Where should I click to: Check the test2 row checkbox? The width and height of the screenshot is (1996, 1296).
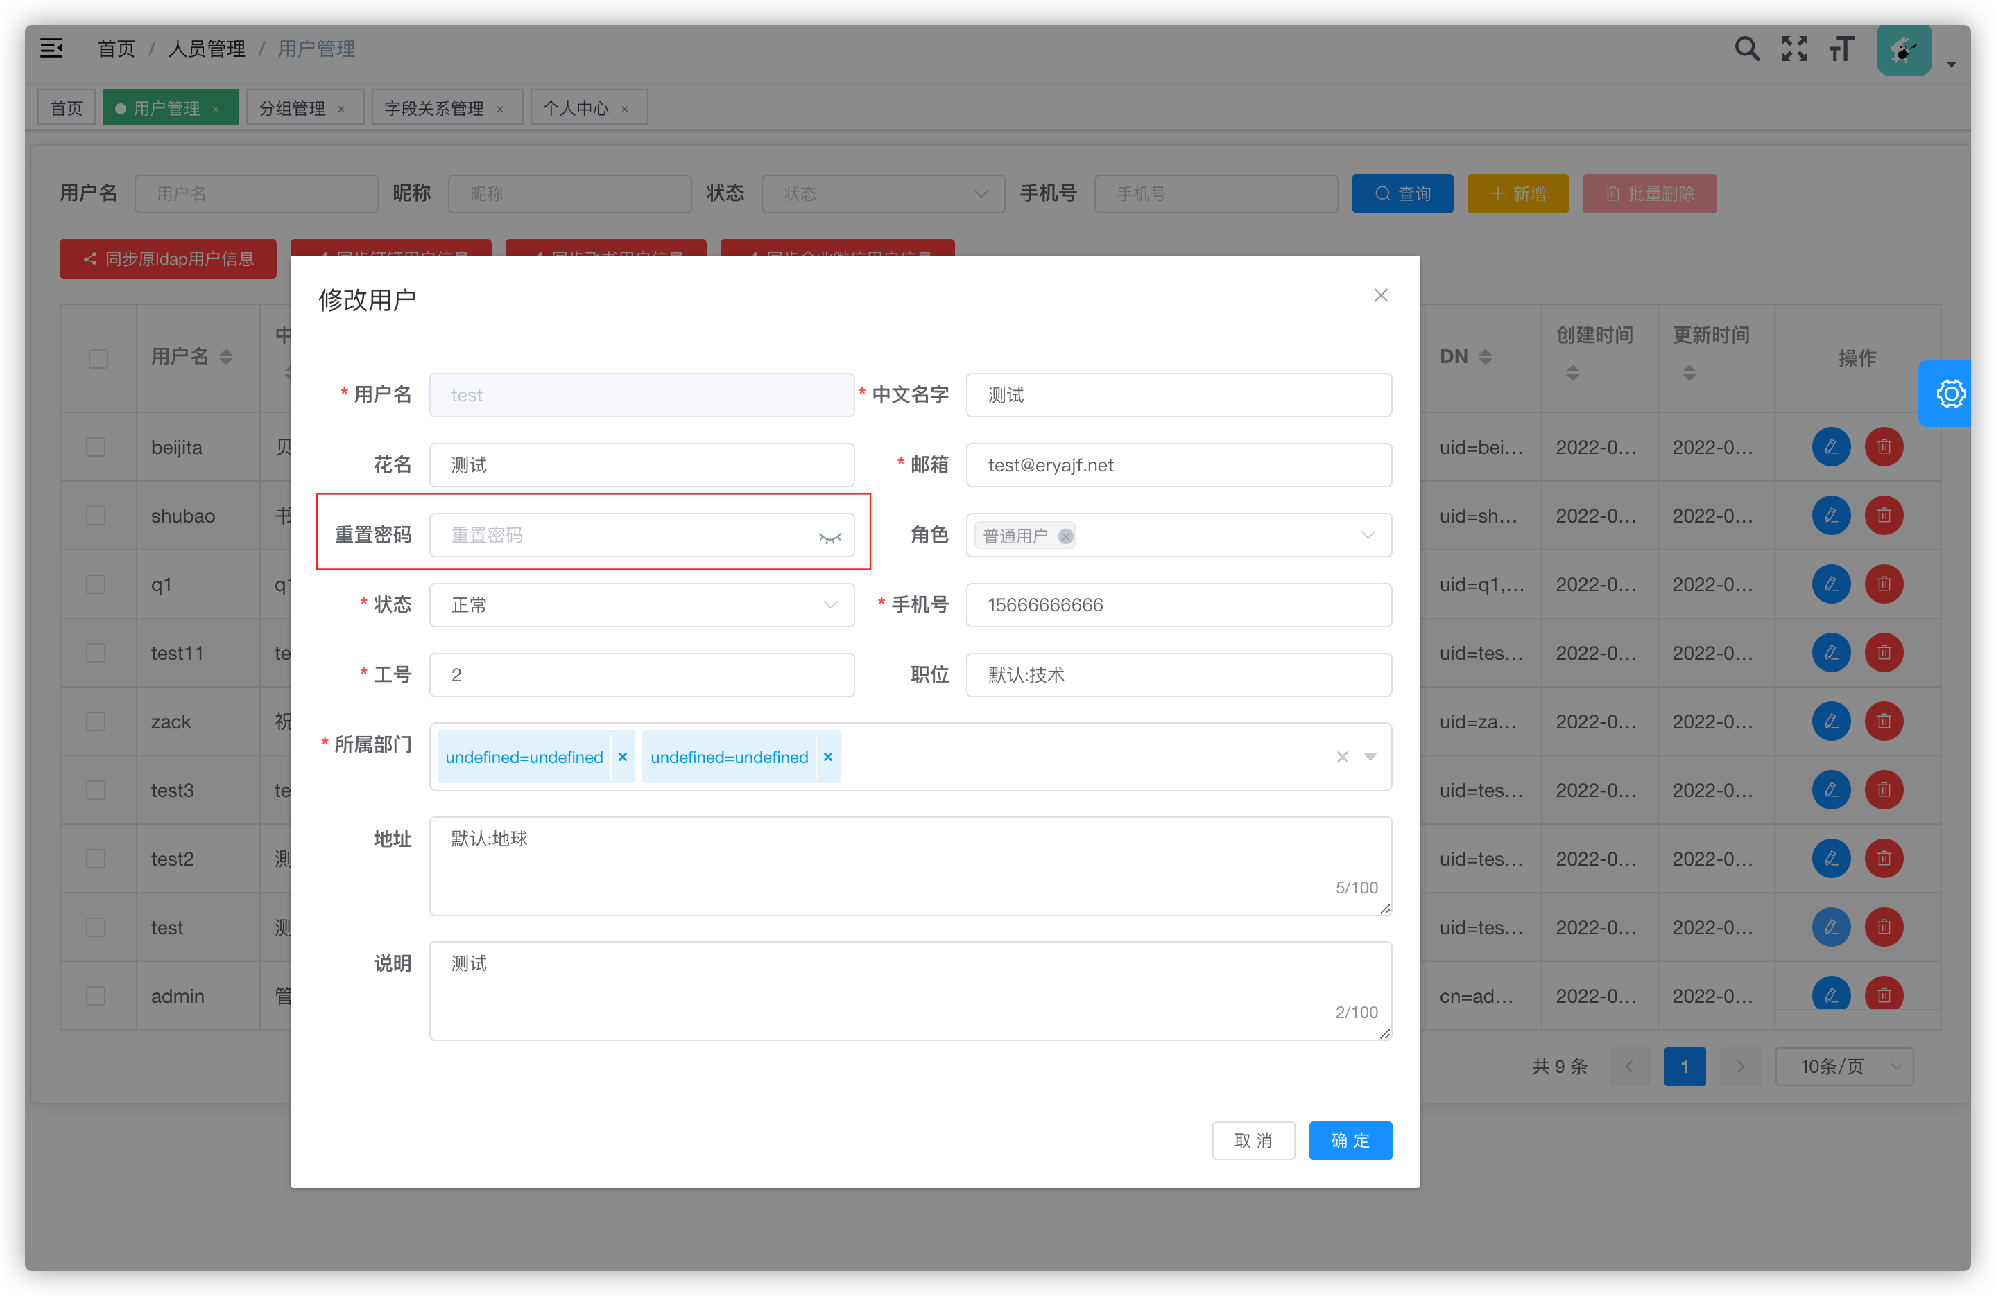96,859
